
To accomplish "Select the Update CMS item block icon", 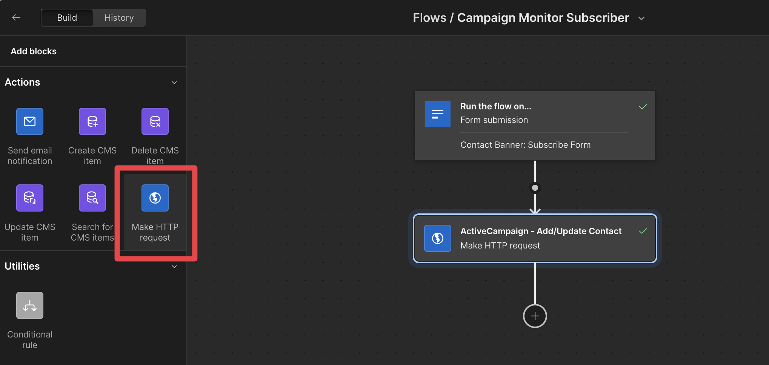I will click(x=30, y=198).
